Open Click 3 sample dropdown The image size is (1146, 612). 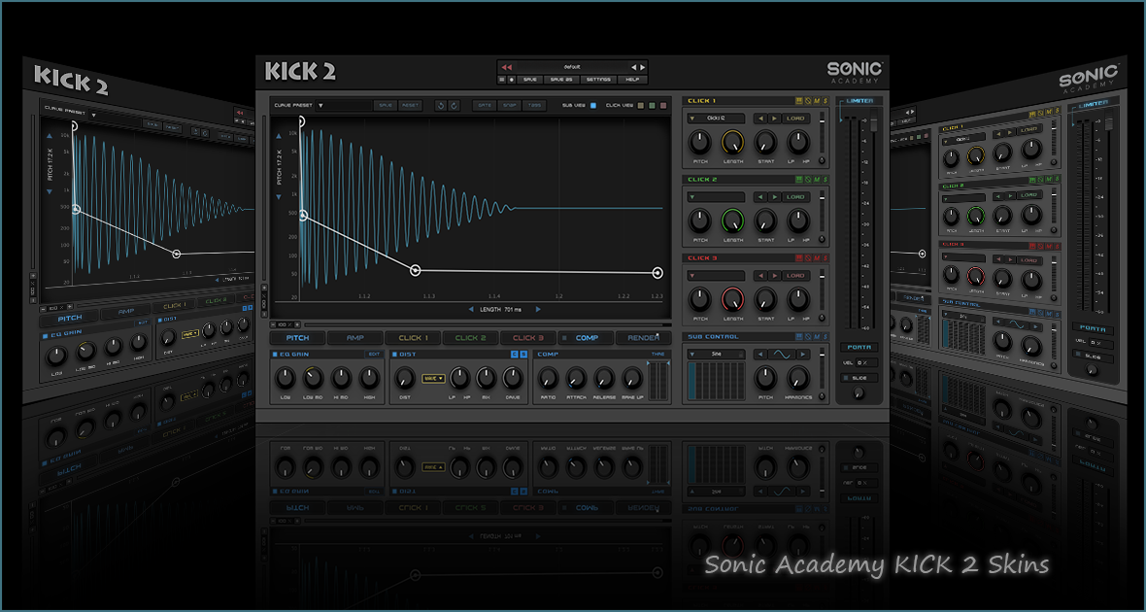(x=716, y=276)
